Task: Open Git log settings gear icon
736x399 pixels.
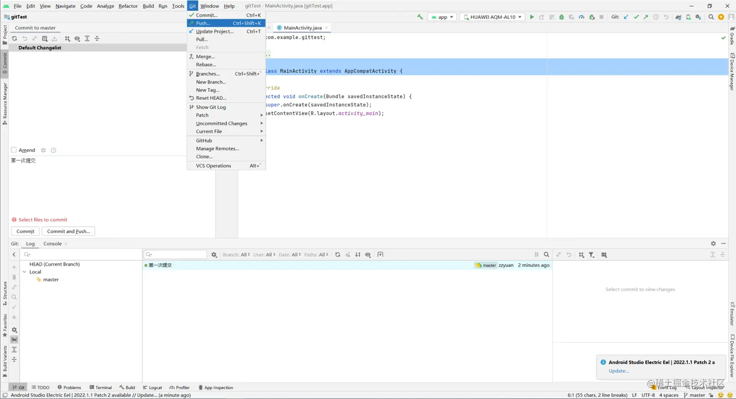Action: point(214,254)
